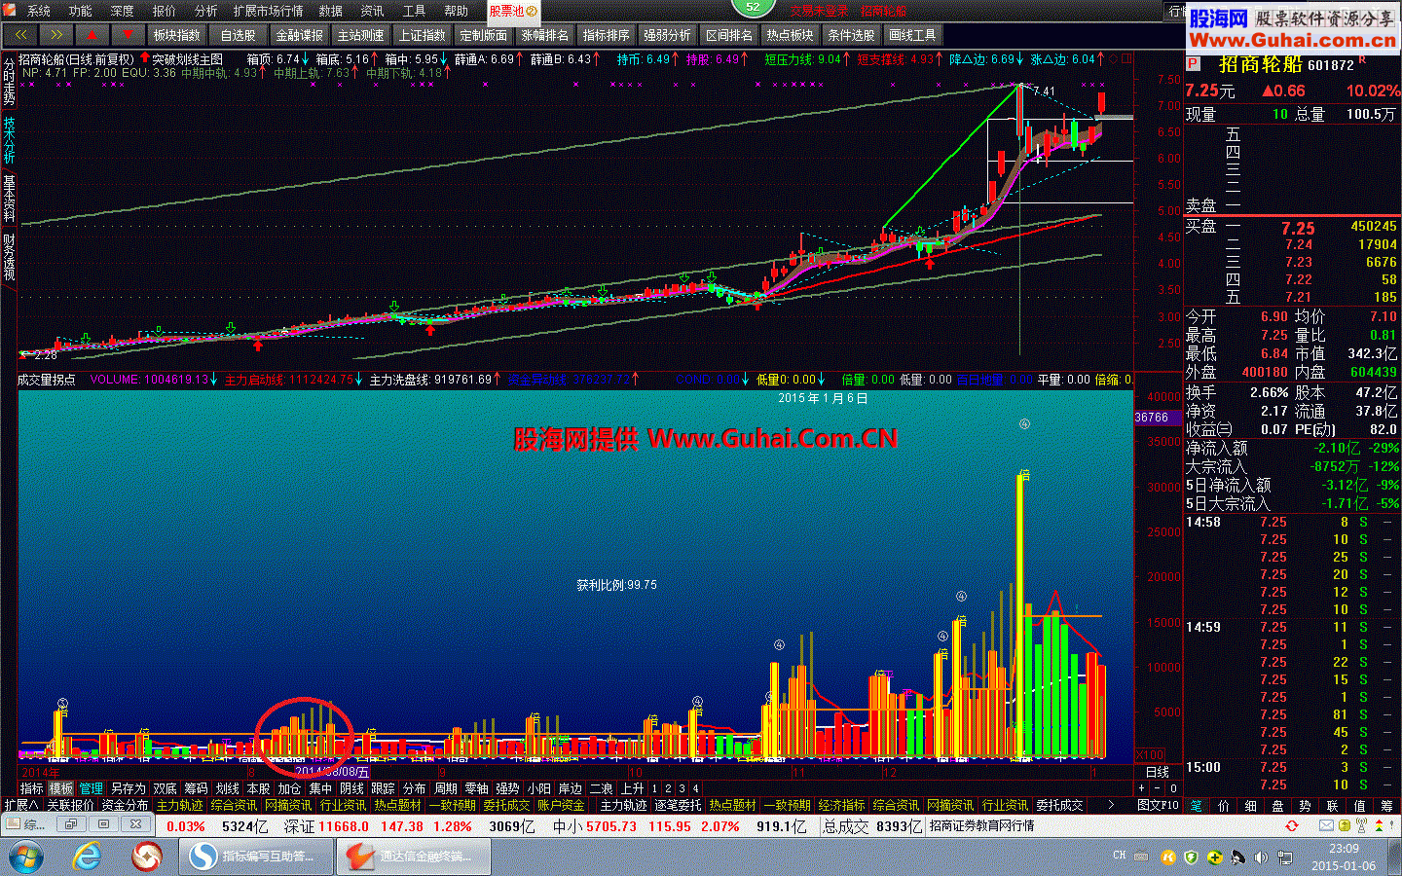The height and width of the screenshot is (876, 1402).
Task: Select the 筹码 indicator template
Action: (196, 788)
